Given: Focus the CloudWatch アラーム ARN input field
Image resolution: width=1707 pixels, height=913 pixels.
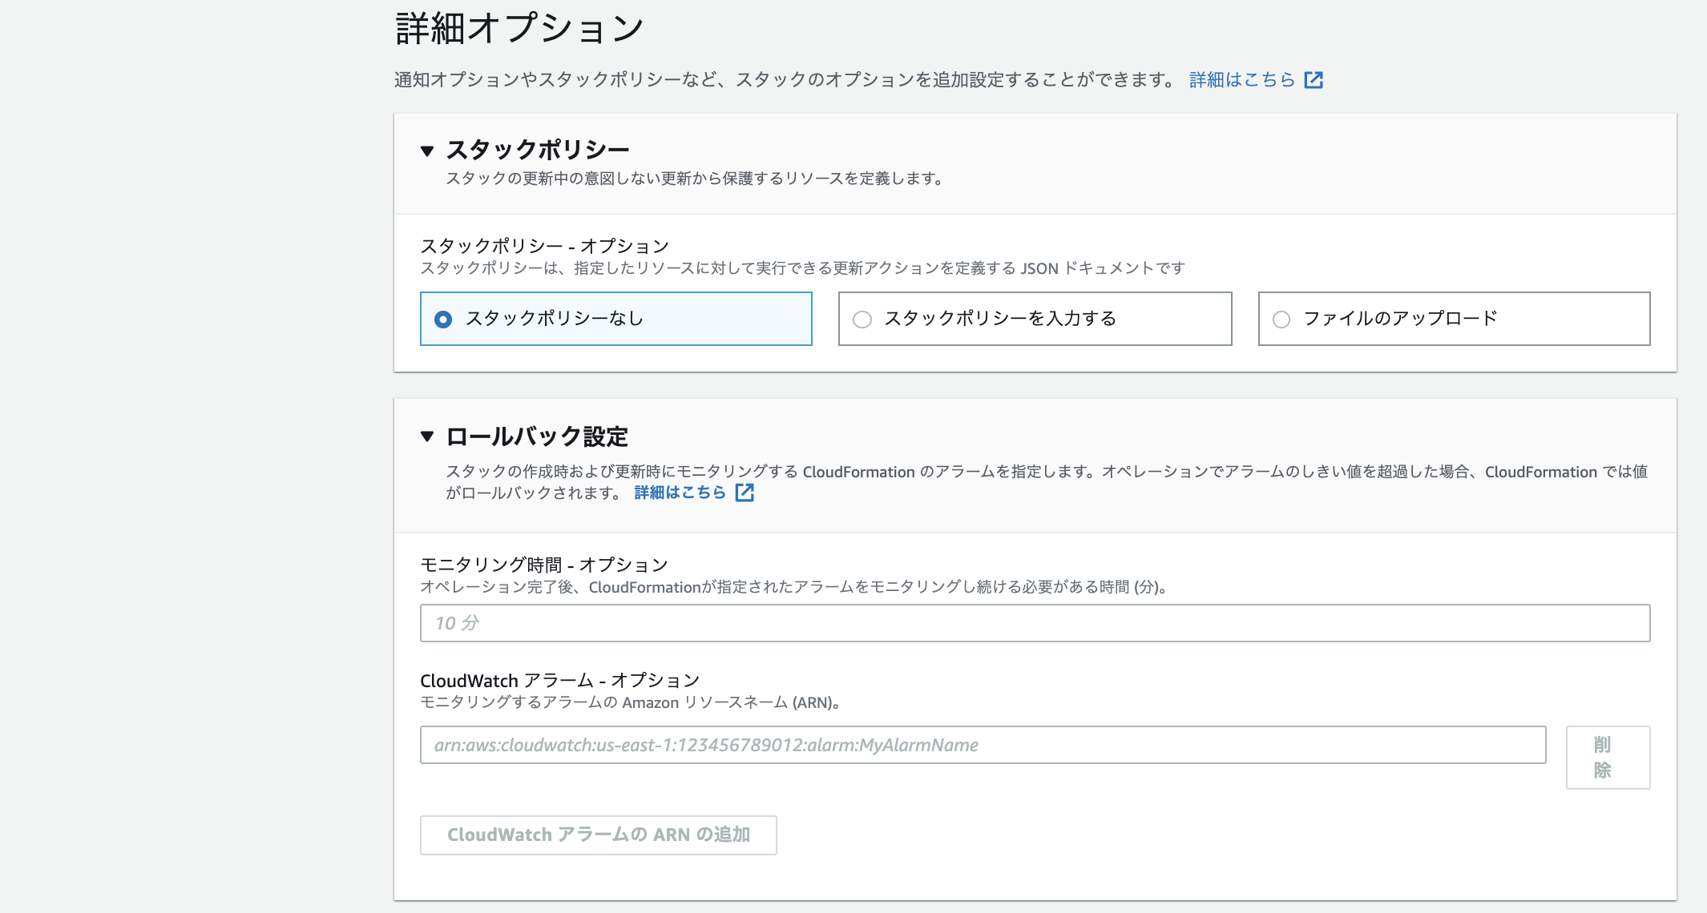Looking at the screenshot, I should [983, 745].
